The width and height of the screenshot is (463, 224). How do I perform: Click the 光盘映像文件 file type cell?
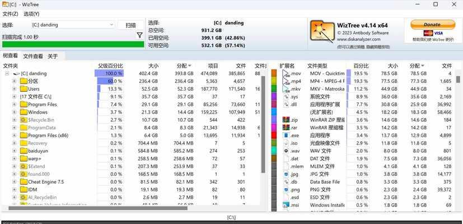click(x=325, y=143)
